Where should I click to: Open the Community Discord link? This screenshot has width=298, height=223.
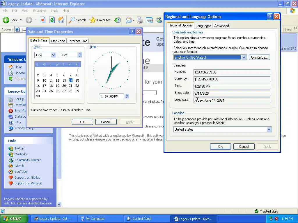point(28,160)
